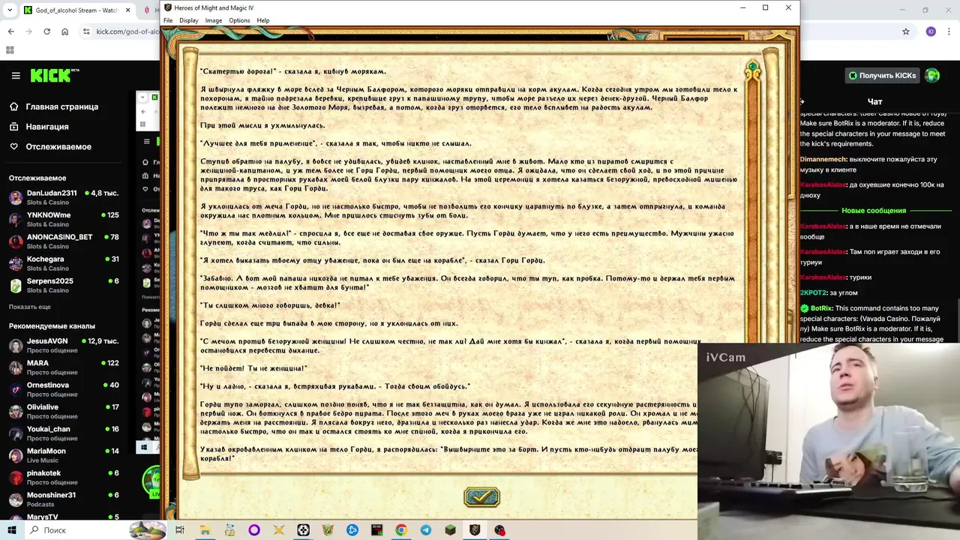960x540 pixels.
Task: Click the Chrome home button
Action: coord(65,31)
